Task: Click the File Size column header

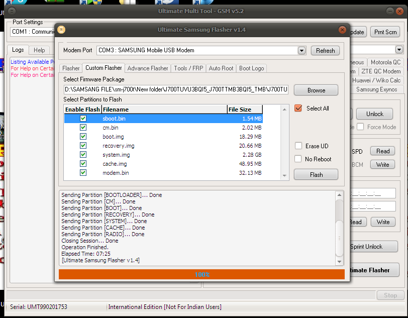Action: coord(245,110)
